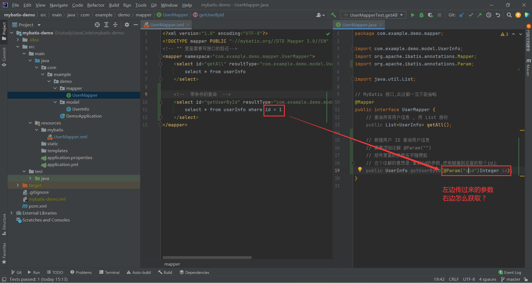Collapse all in Project panel

[115, 25]
